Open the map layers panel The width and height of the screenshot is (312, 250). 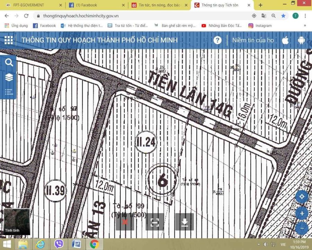coord(9,77)
